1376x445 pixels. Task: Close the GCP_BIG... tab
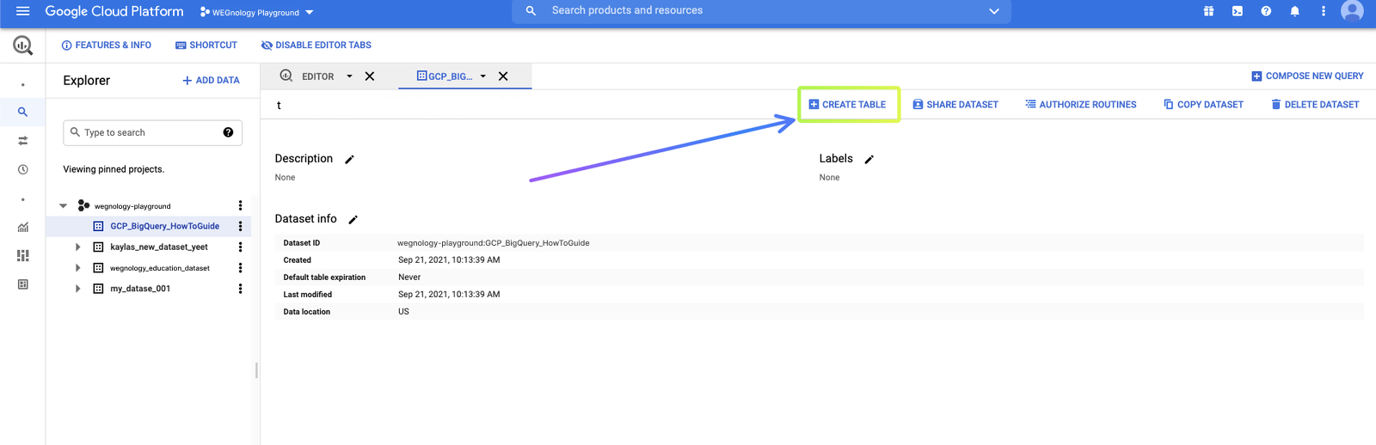coord(503,76)
